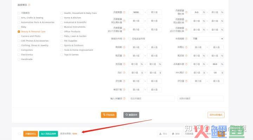
Task: Tick the Musical Instruments checkbox
Action: pyautogui.click(x=61, y=27)
